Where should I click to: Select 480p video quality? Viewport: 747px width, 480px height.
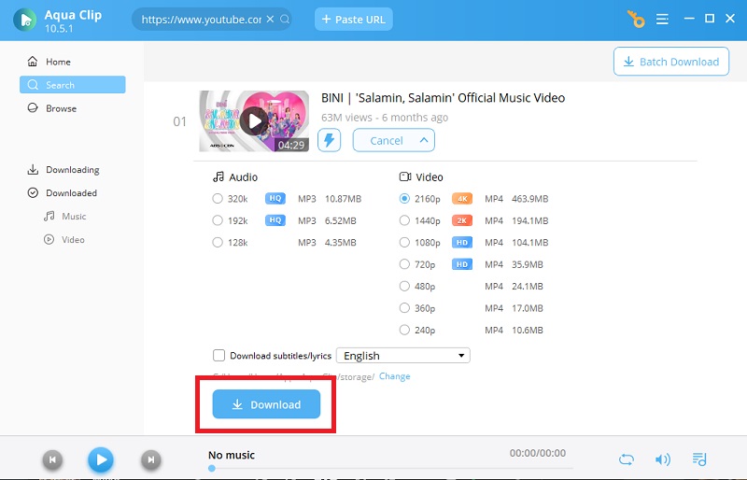pyautogui.click(x=404, y=287)
